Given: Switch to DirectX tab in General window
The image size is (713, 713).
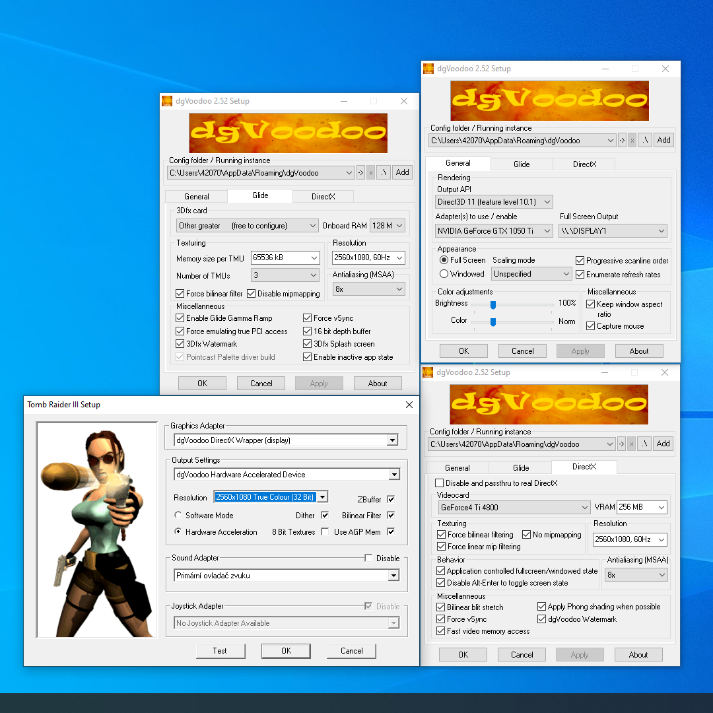Looking at the screenshot, I should point(584,164).
